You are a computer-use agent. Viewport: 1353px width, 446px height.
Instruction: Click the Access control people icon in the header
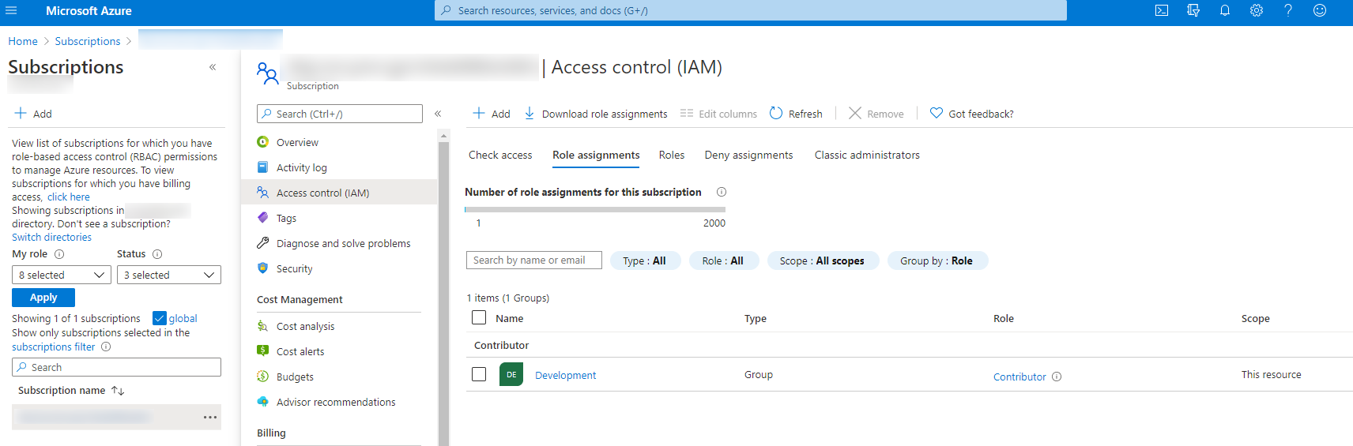click(267, 73)
